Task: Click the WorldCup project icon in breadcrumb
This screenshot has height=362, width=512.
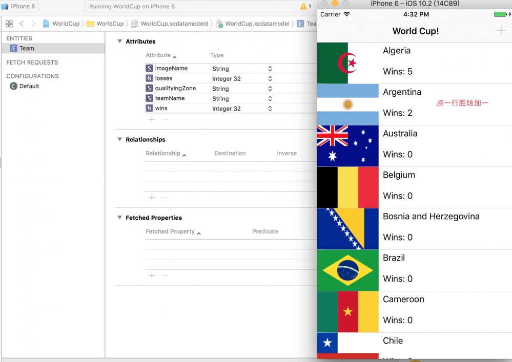Action: coord(46,24)
